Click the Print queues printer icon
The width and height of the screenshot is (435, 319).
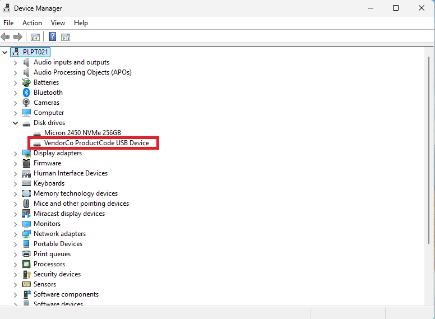pyautogui.click(x=26, y=254)
